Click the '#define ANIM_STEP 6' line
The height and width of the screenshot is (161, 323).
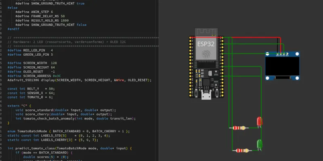34,12
